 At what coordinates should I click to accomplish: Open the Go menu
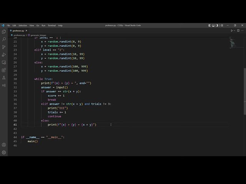pyautogui.click(x=38, y=25)
